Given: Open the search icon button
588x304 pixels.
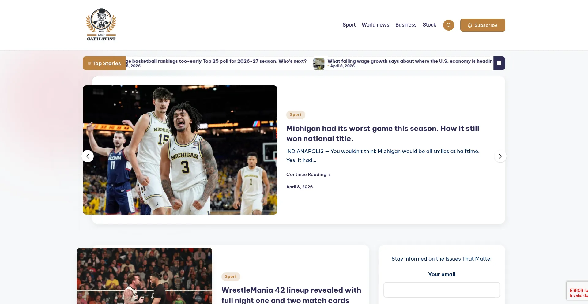Looking at the screenshot, I should click(x=448, y=25).
